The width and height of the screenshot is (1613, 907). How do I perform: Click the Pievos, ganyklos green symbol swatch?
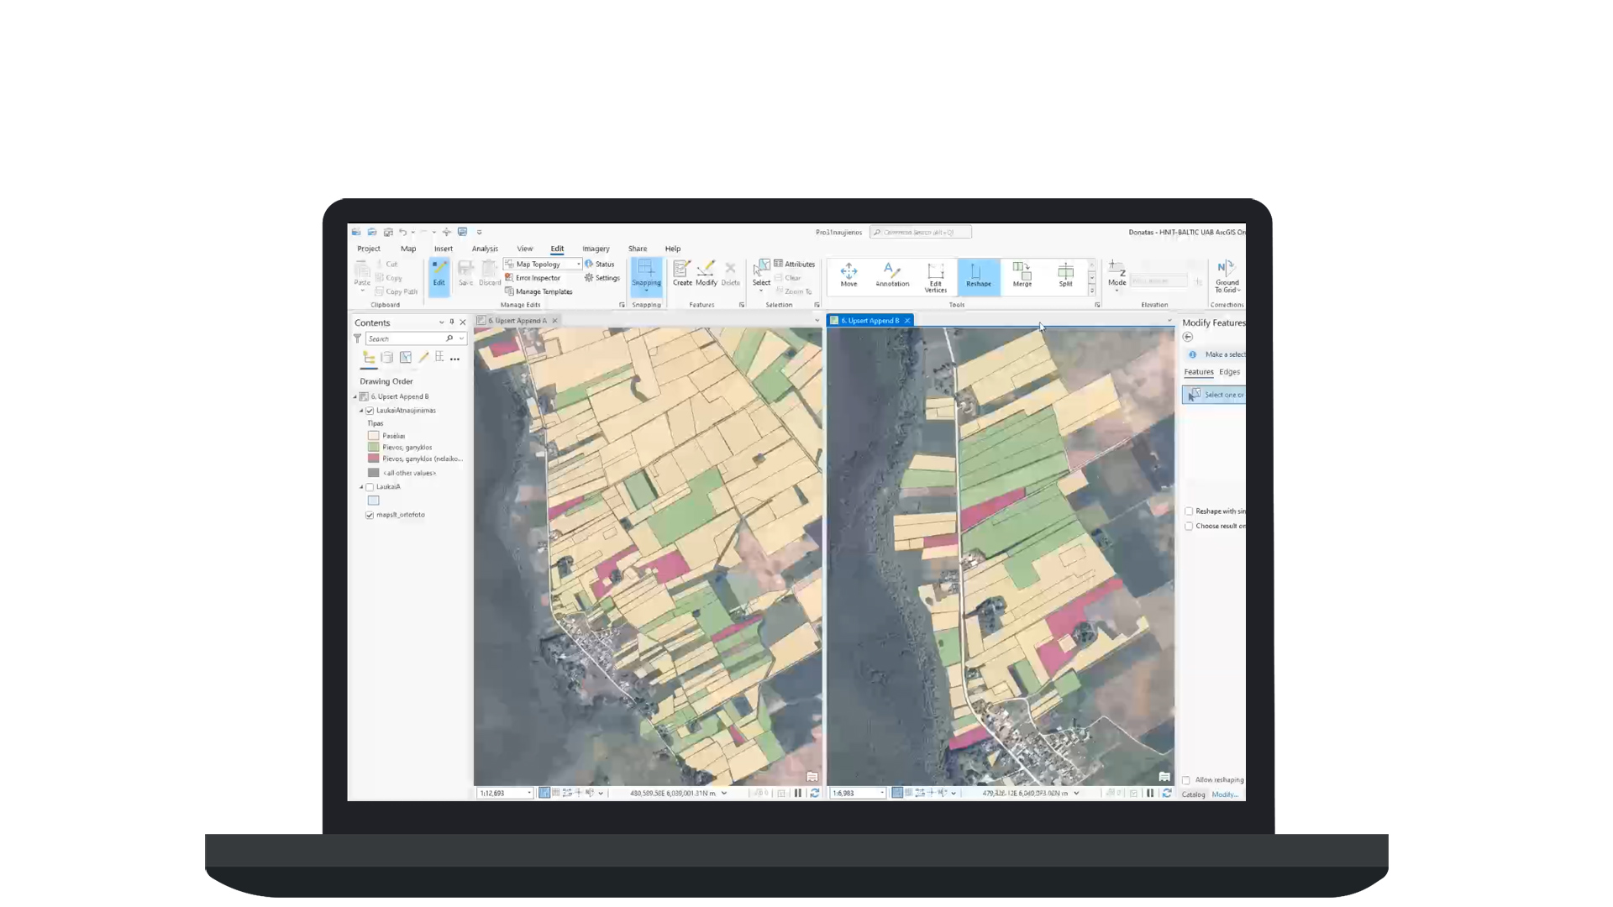coord(374,448)
